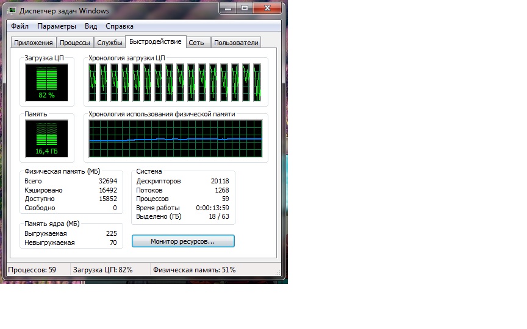Open Монитор ресурсов button
Image resolution: width=527 pixels, height=329 pixels.
(183, 241)
